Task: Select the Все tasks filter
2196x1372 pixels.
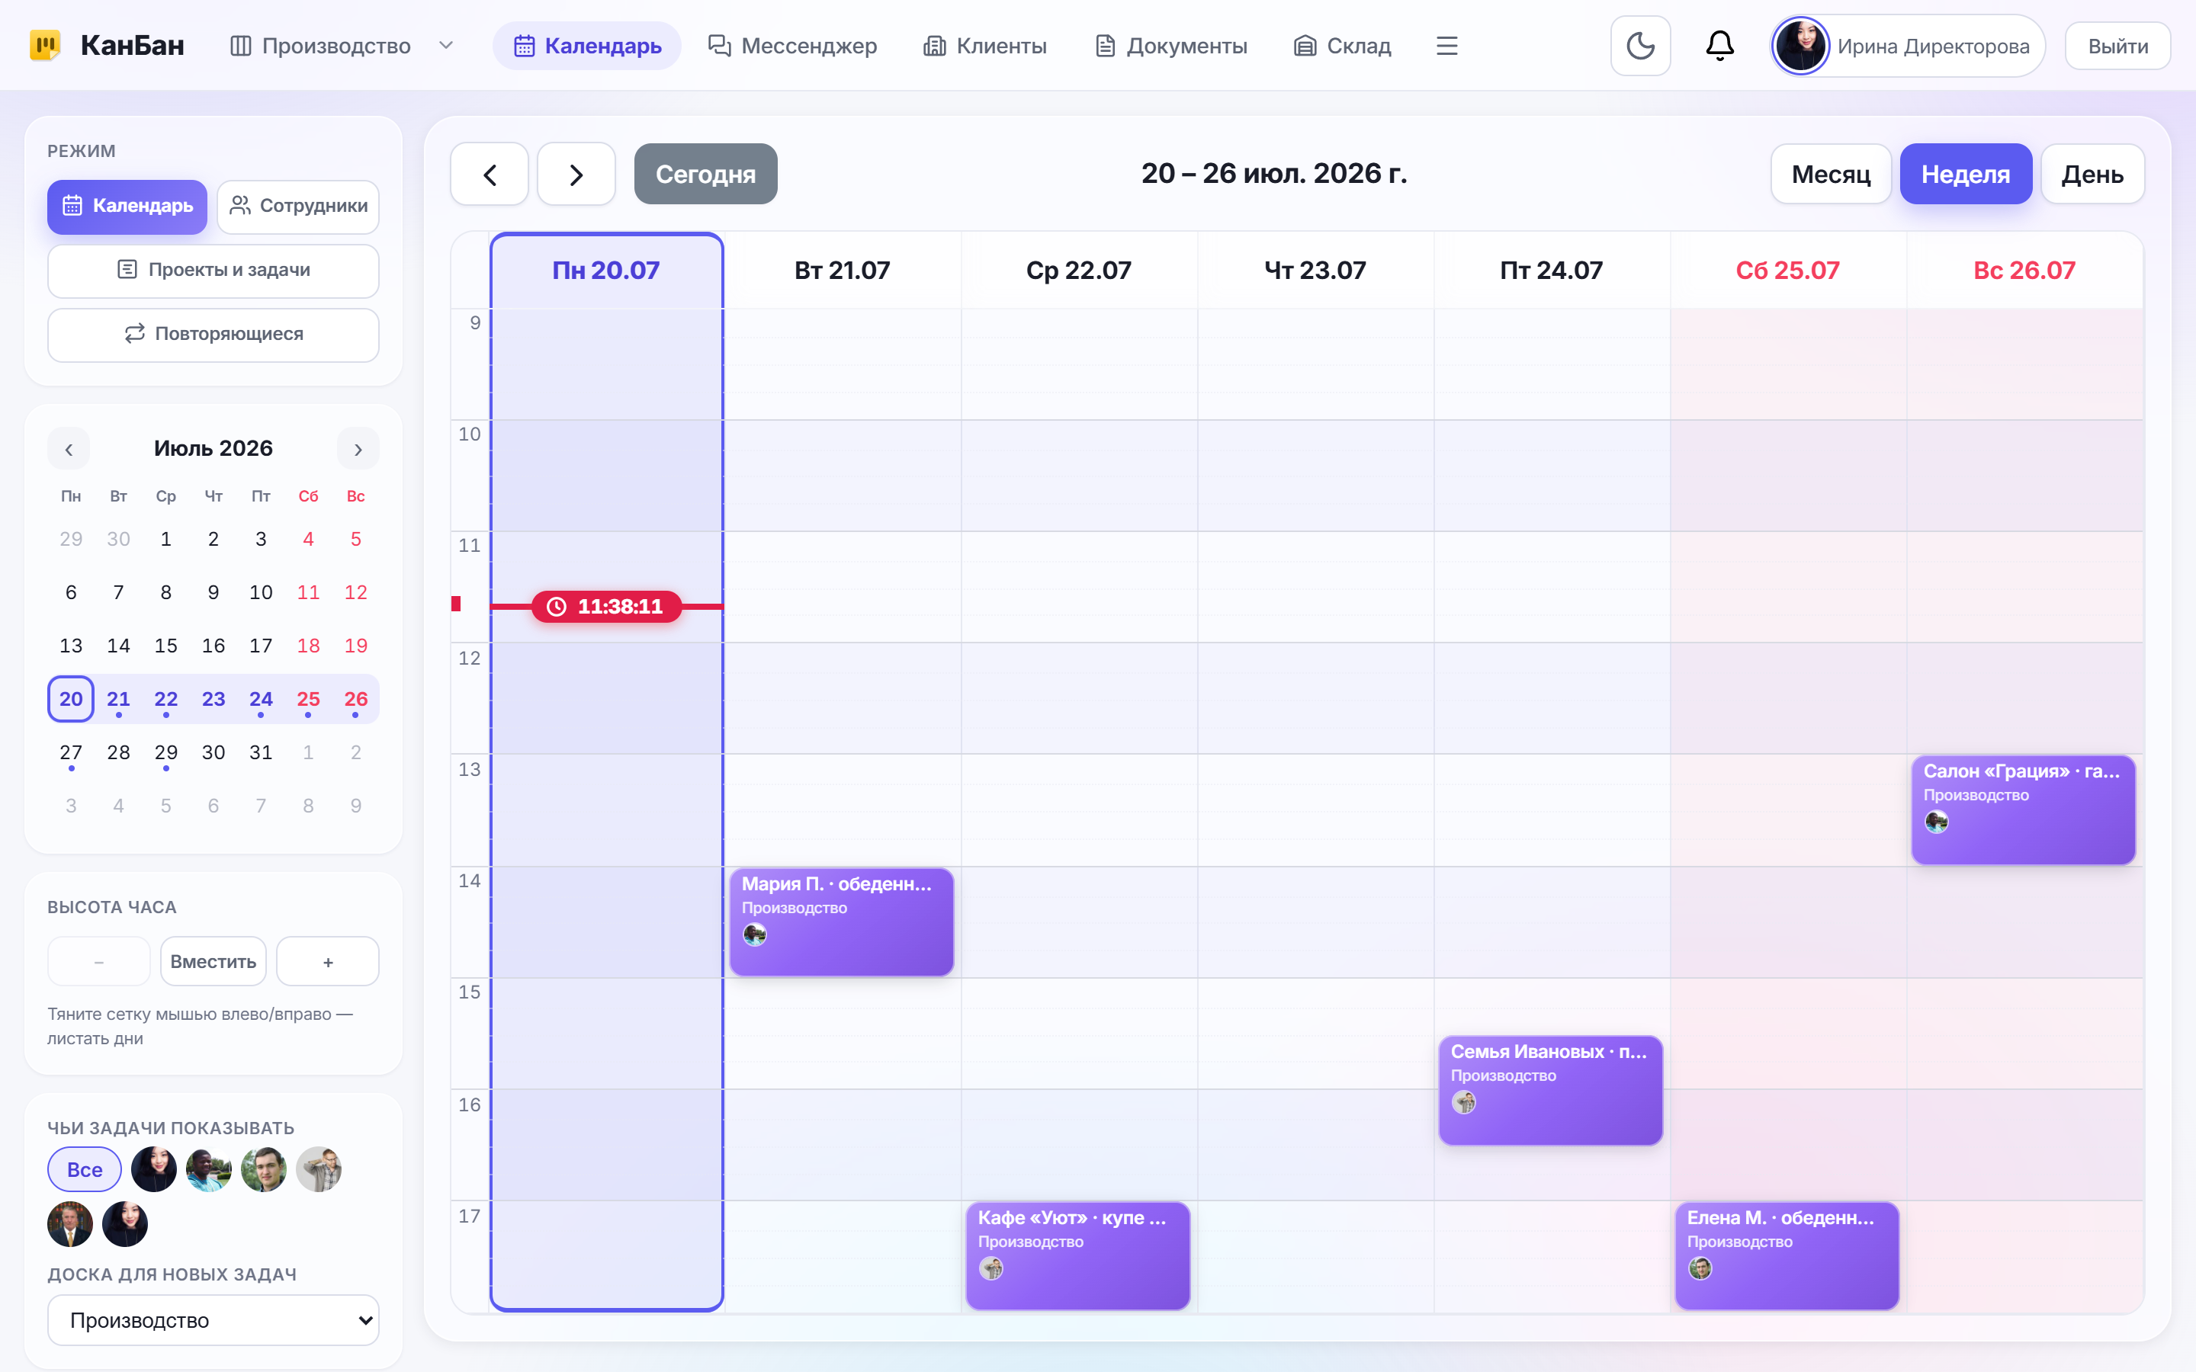Action: coord(85,1170)
